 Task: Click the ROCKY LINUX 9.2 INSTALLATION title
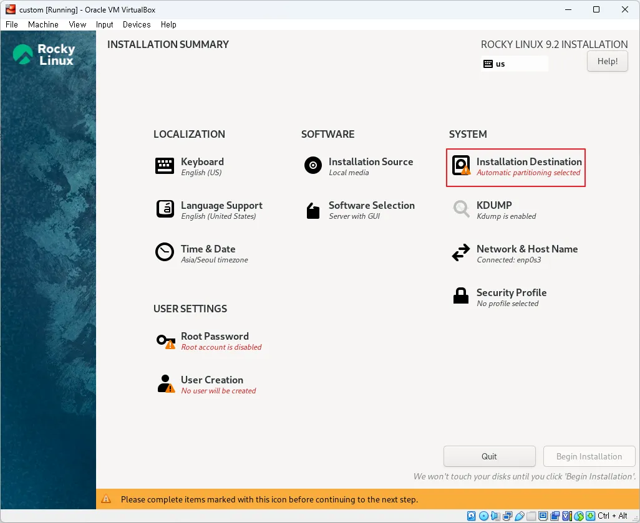click(555, 44)
